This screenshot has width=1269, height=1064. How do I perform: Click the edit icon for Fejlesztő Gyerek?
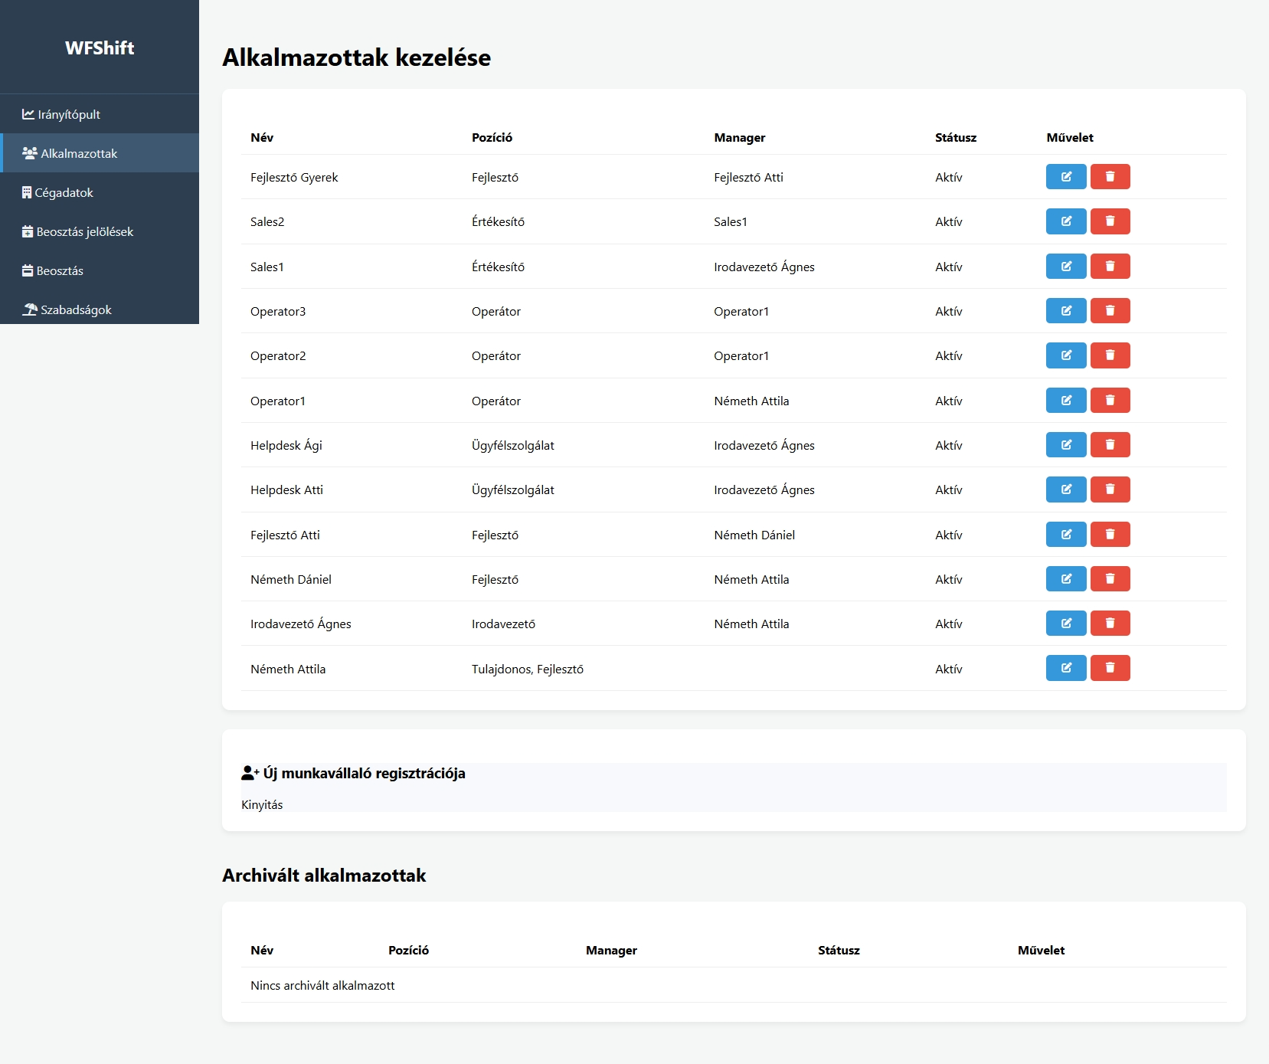1065,177
